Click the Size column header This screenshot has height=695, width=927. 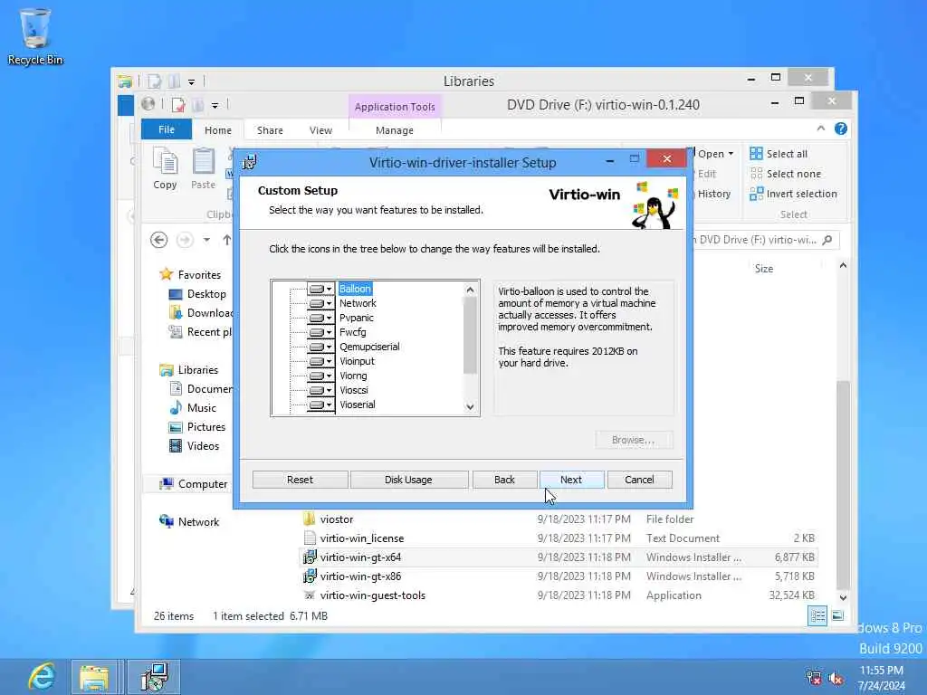coord(764,268)
